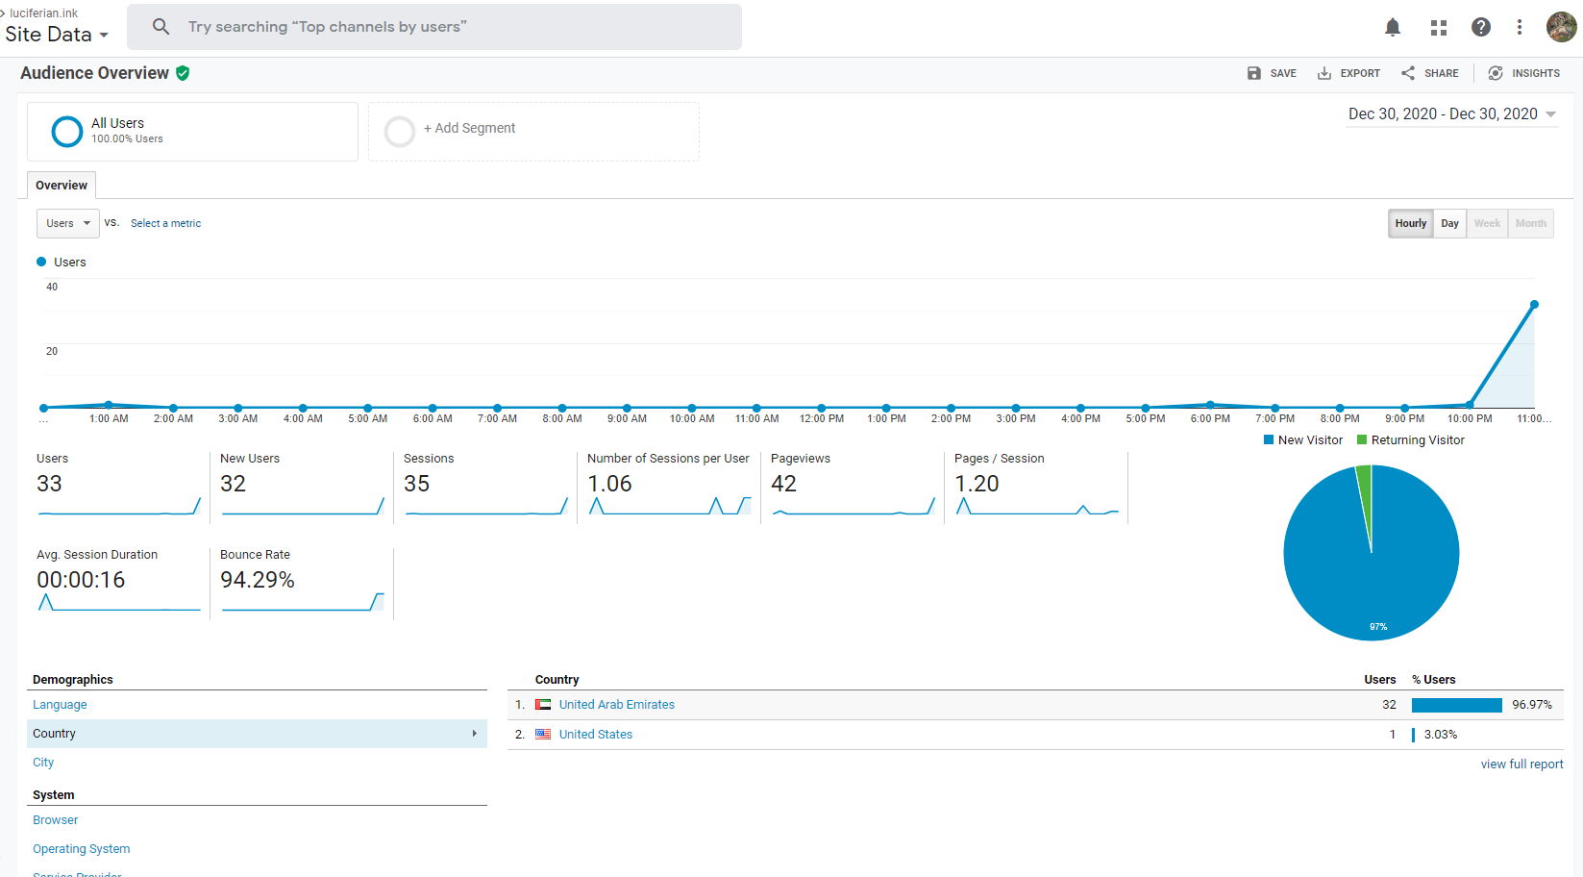Switch chart granularity to Day

tap(1449, 223)
